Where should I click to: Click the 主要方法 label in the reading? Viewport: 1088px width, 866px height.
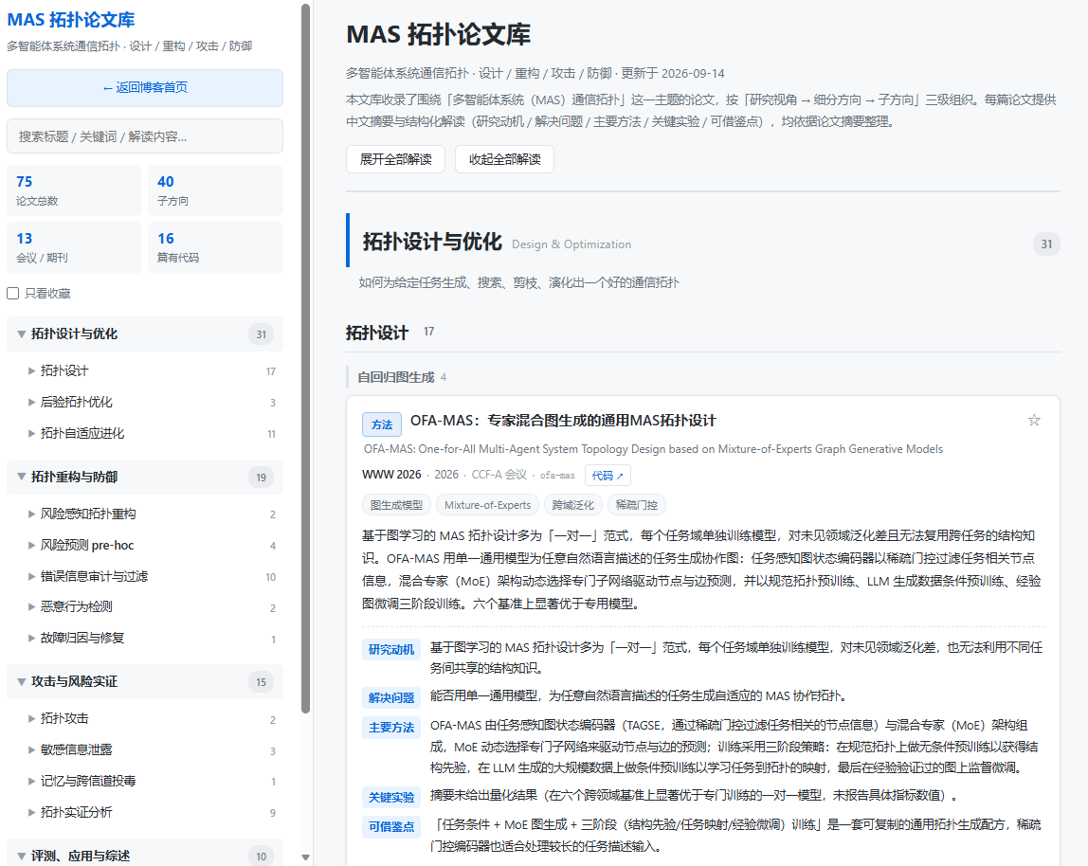[391, 728]
